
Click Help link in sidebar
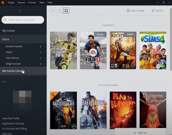[4, 82]
